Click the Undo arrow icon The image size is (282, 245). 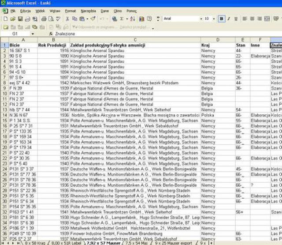coord(102,19)
